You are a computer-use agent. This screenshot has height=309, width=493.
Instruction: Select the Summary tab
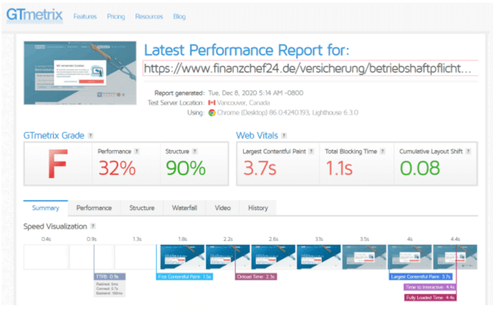(x=46, y=208)
